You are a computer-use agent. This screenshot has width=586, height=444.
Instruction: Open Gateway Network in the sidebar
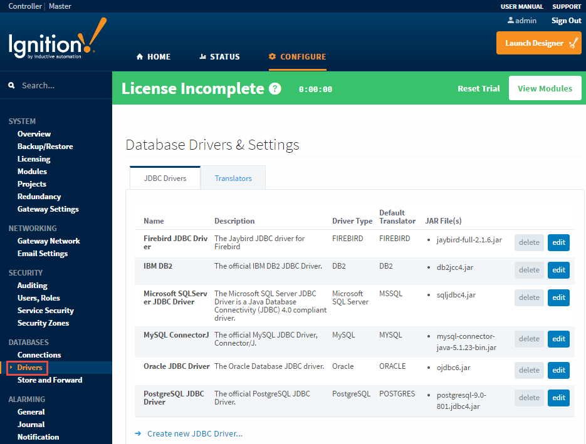point(49,241)
